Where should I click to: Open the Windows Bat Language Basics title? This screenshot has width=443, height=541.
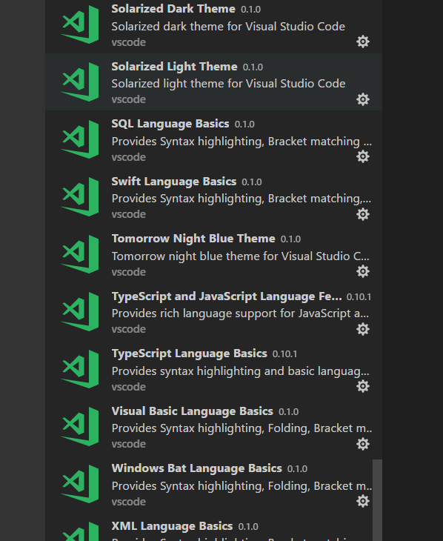[196, 468]
